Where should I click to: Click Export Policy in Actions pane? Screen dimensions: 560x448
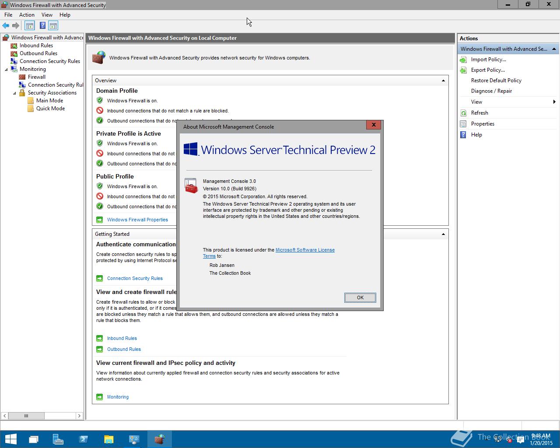pos(488,70)
